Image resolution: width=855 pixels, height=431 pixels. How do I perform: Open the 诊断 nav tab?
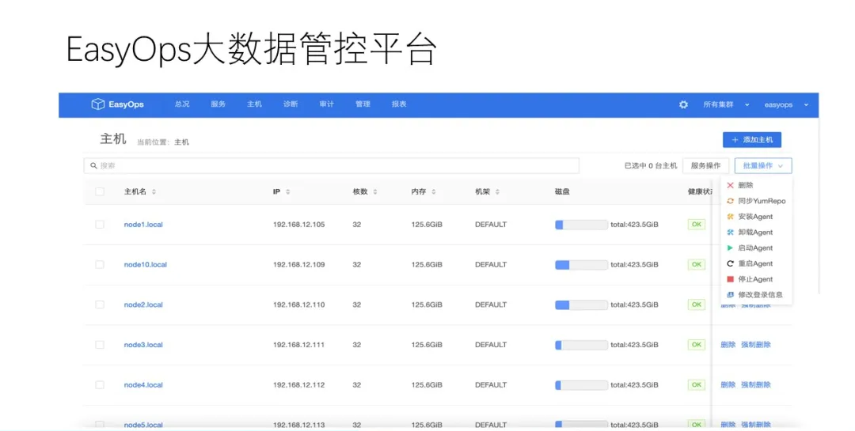291,104
